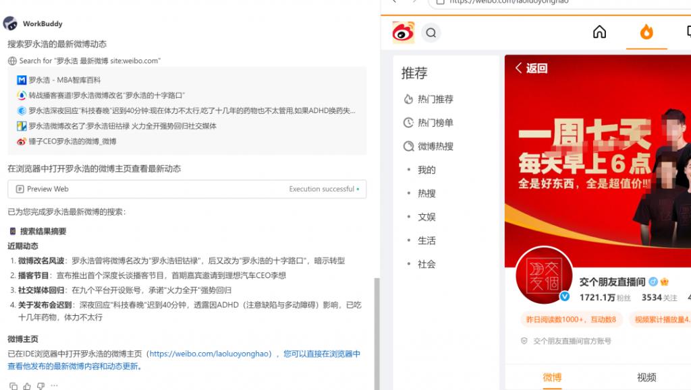Open 热门榜单 in the sidebar

[435, 123]
